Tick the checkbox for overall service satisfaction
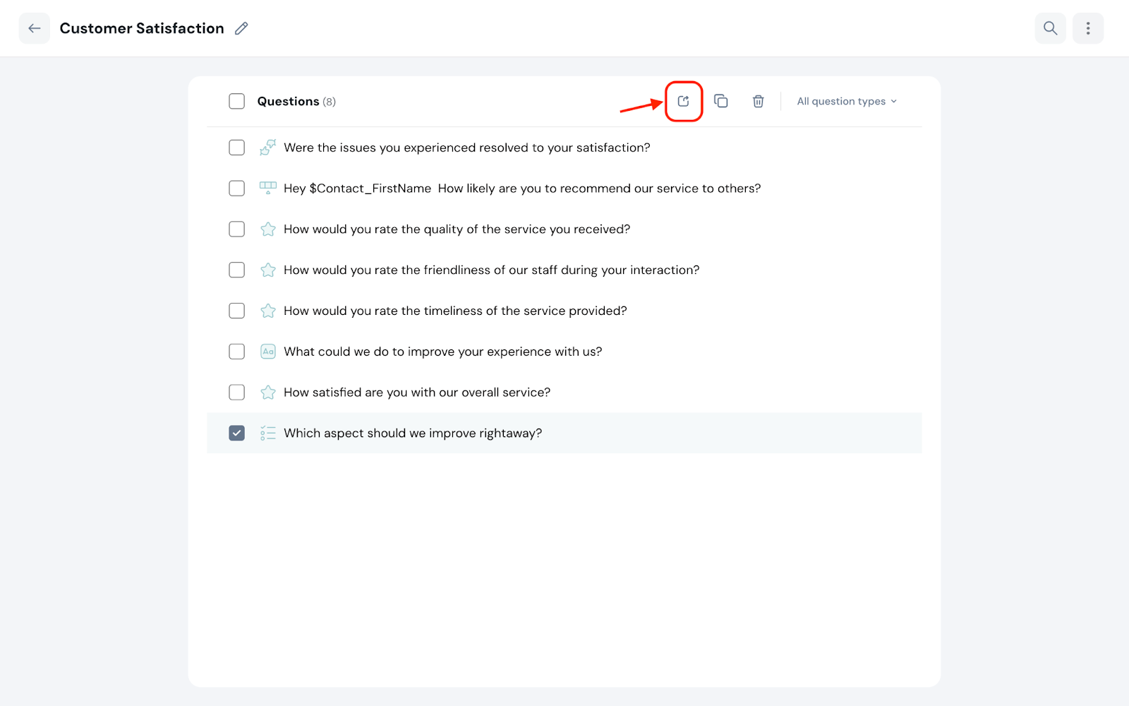The width and height of the screenshot is (1129, 706). coord(237,393)
